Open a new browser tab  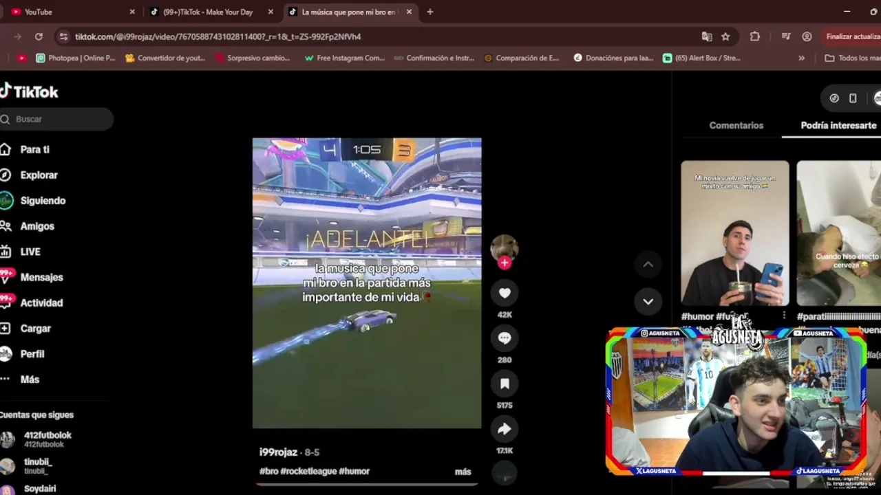[x=430, y=12]
